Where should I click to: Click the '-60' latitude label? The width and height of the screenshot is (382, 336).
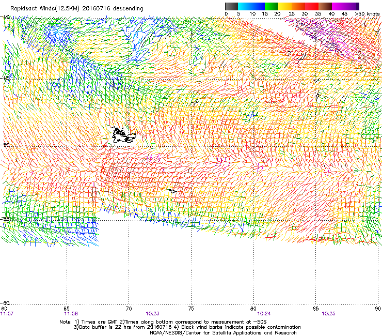(x=5, y=303)
